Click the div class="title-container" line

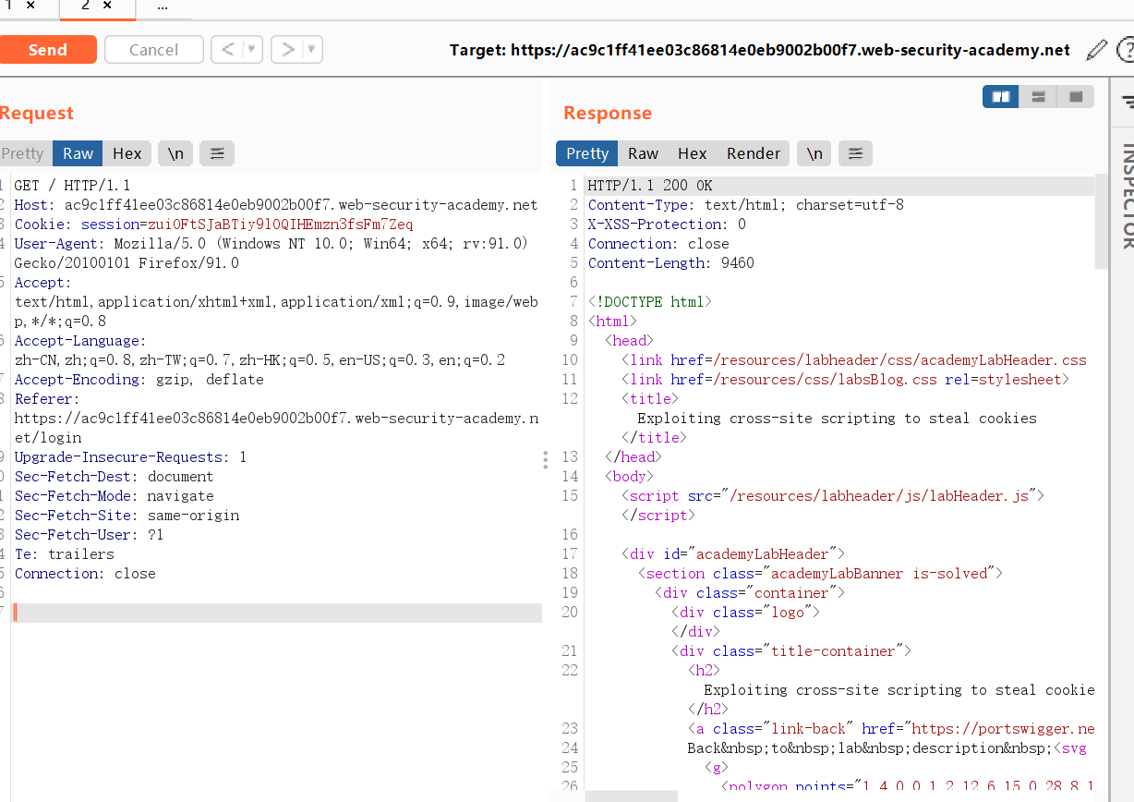coord(791,651)
